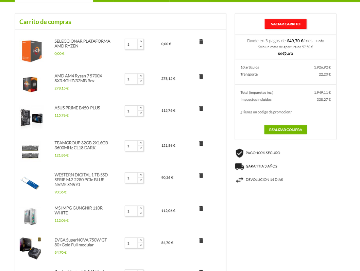Decrease quantity of Western Digital 1 TB SSD
Viewport: 360px width, 271px height.
(x=141, y=180)
